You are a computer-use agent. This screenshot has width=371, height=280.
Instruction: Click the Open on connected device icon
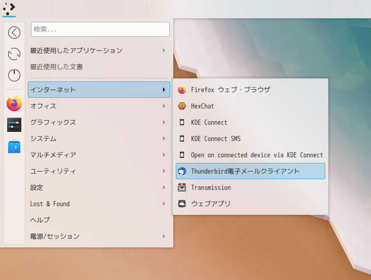click(x=182, y=155)
